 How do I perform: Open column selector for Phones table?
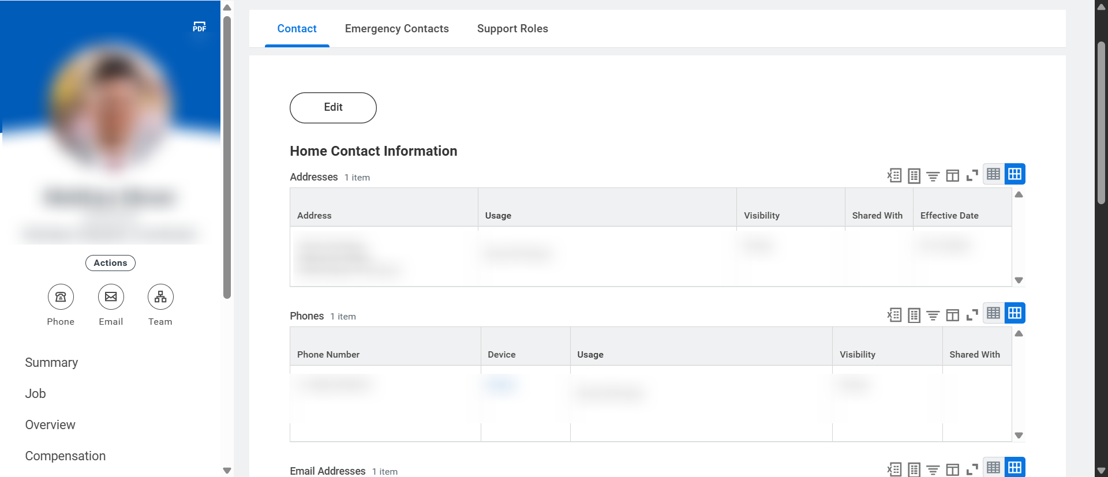952,315
